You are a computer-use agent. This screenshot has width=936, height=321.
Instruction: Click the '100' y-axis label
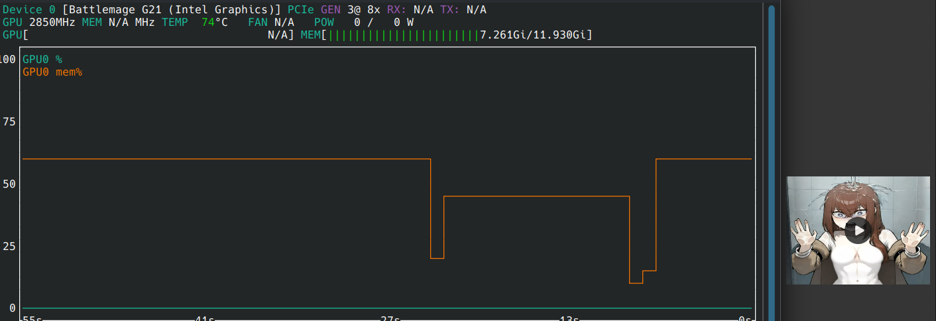tap(8, 59)
